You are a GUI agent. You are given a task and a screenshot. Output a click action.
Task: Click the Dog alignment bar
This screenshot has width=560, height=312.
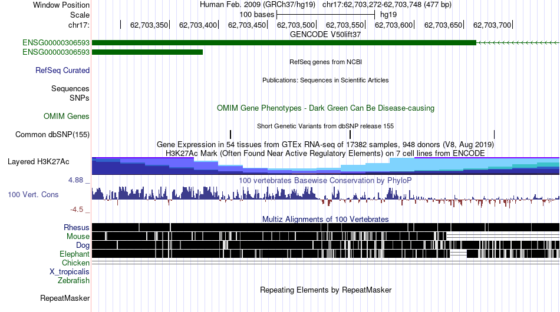click(x=325, y=245)
